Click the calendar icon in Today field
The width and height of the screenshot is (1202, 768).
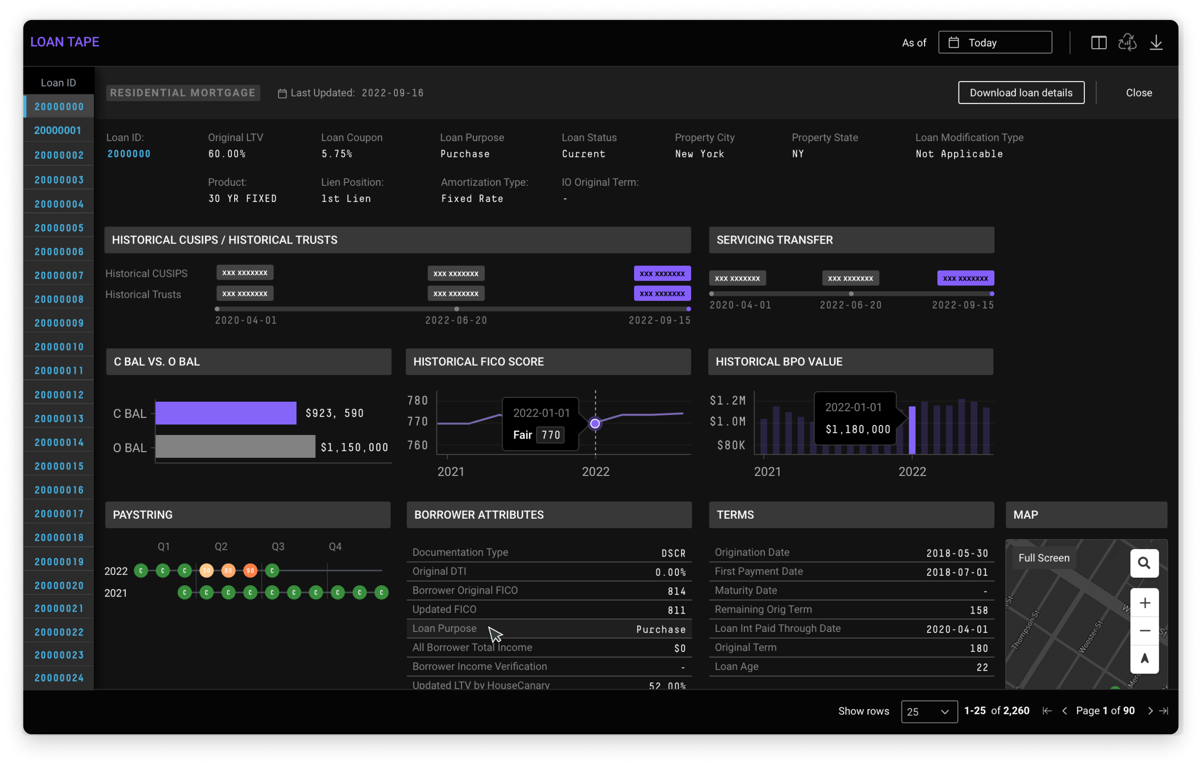click(954, 42)
